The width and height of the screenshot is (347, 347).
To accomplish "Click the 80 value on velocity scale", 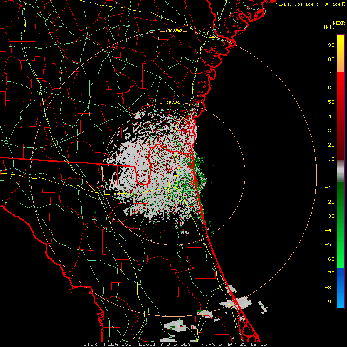I will [331, 59].
